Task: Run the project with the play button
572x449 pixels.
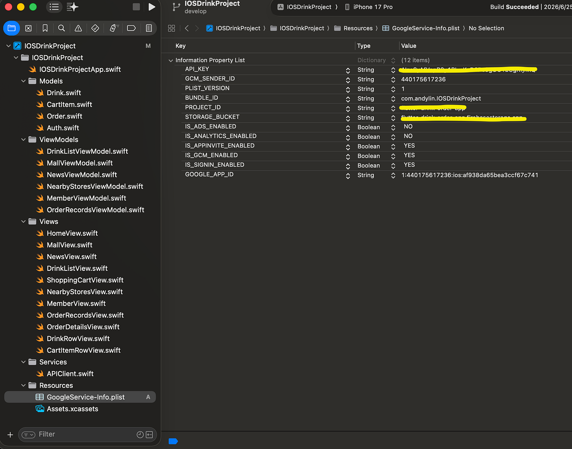Action: [152, 7]
